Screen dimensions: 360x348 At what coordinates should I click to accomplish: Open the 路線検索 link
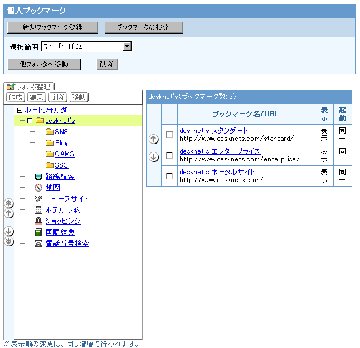(60, 177)
